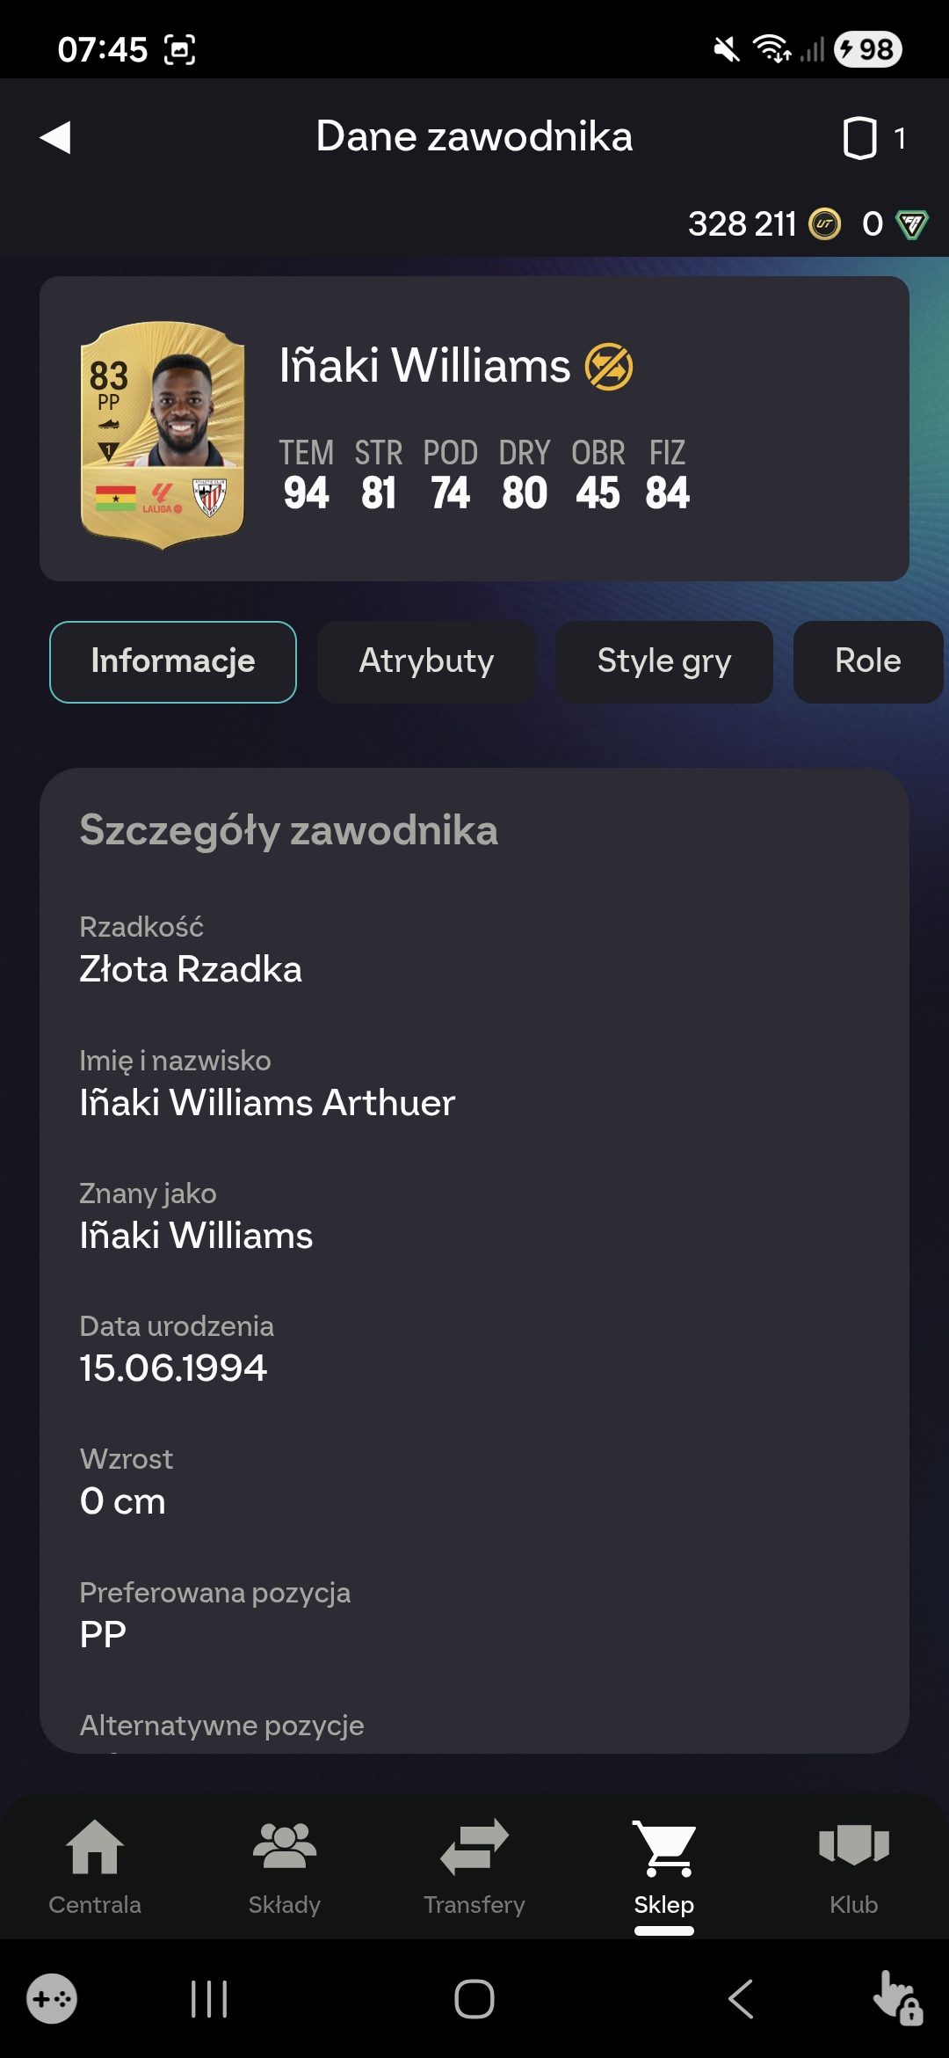949x2058 pixels.
Task: Select the Role tab
Action: 867,661
